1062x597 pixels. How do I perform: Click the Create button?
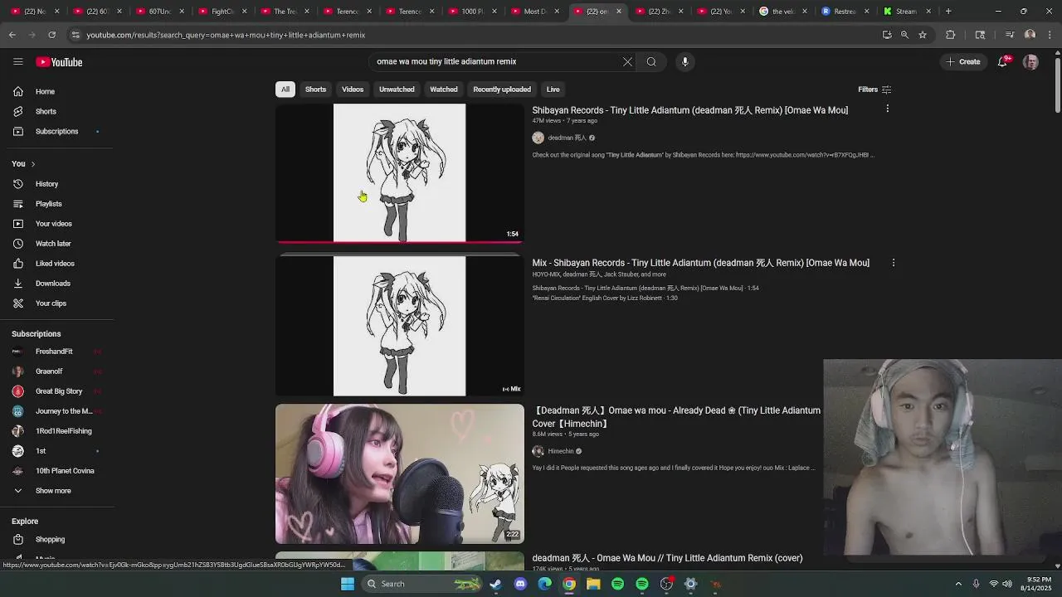tap(963, 61)
